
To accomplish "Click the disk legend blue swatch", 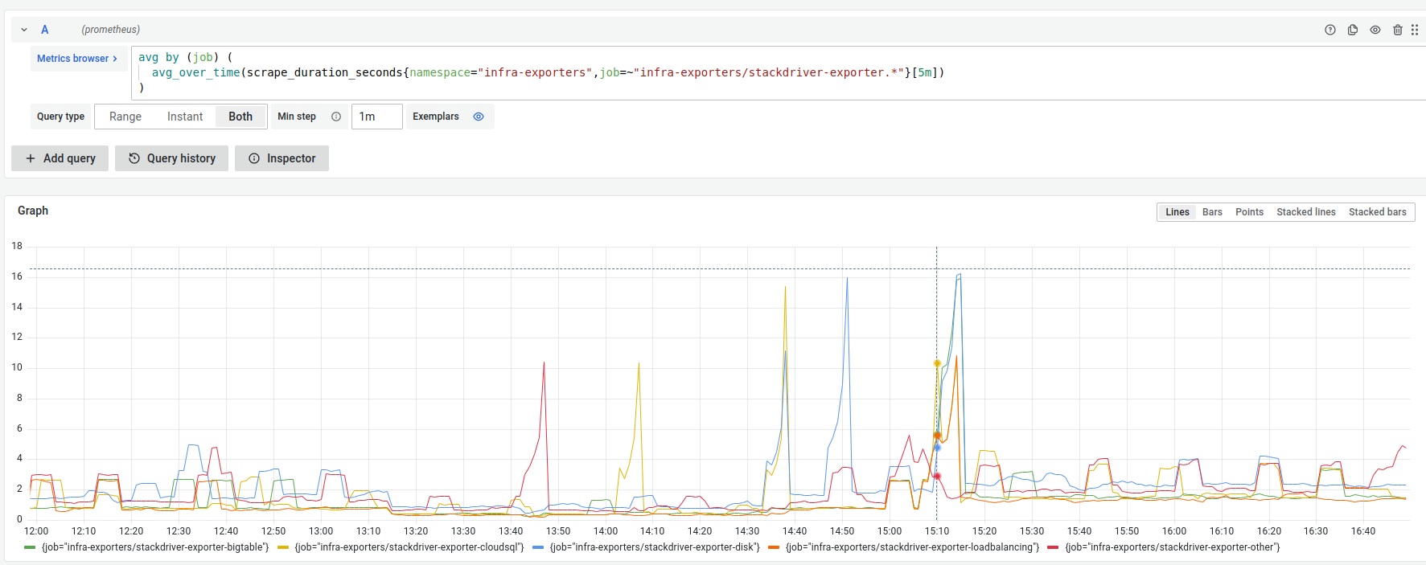I will click(538, 547).
